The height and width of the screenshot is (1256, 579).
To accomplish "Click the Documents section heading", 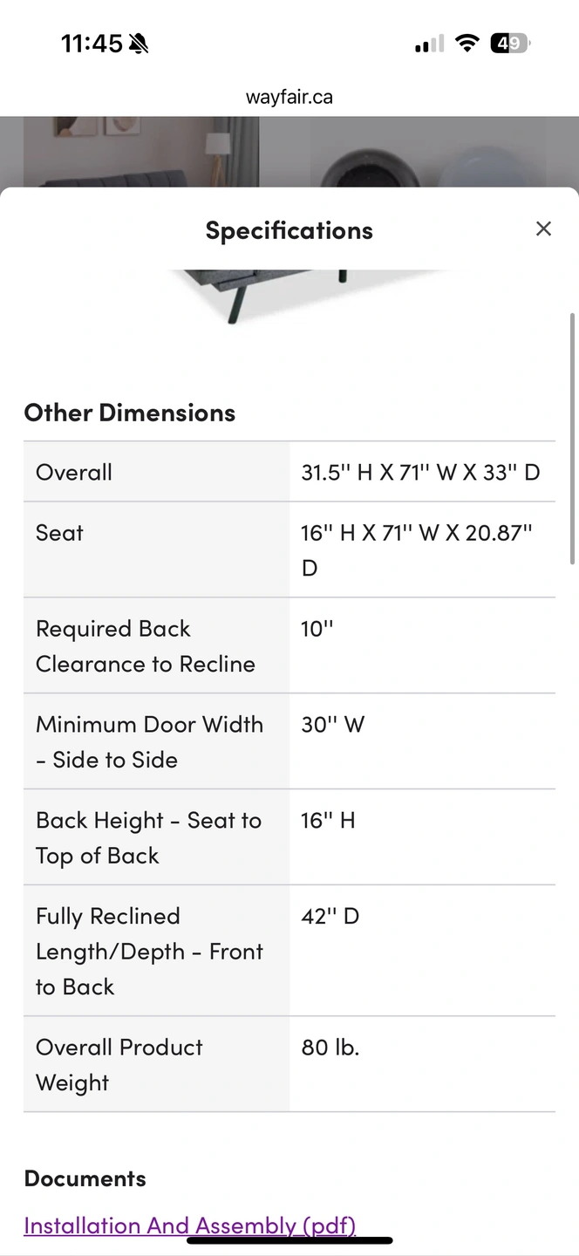I will pos(85,1178).
